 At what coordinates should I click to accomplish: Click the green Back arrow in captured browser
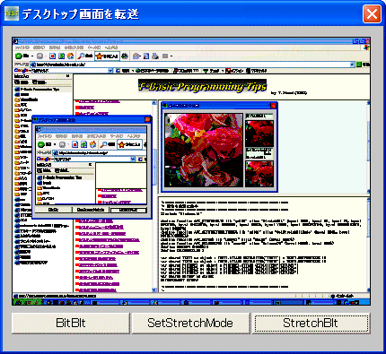click(x=19, y=56)
